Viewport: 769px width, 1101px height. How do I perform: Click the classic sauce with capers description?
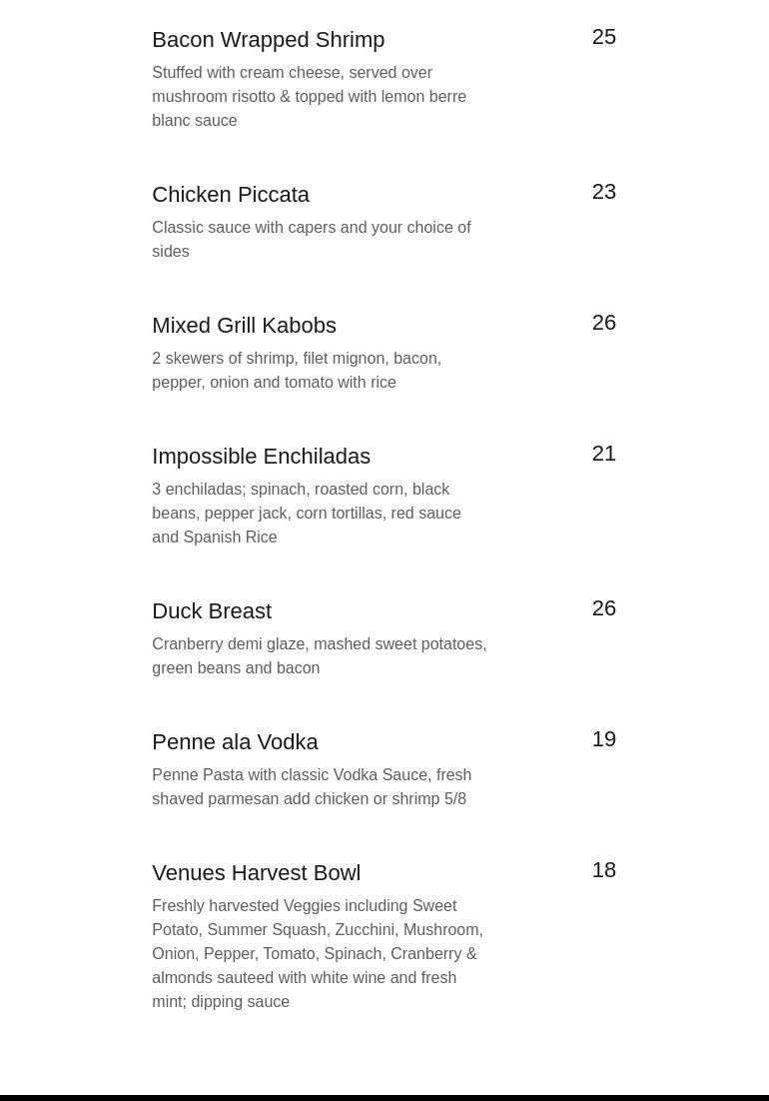coord(311,240)
